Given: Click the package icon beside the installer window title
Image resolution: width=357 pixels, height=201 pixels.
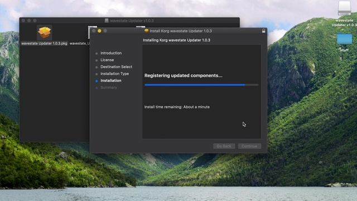Looking at the screenshot, I should [x=146, y=31].
